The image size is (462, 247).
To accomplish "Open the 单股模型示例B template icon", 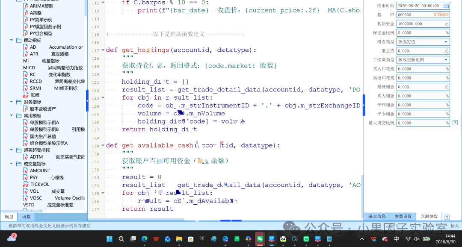I will tap(26, 129).
